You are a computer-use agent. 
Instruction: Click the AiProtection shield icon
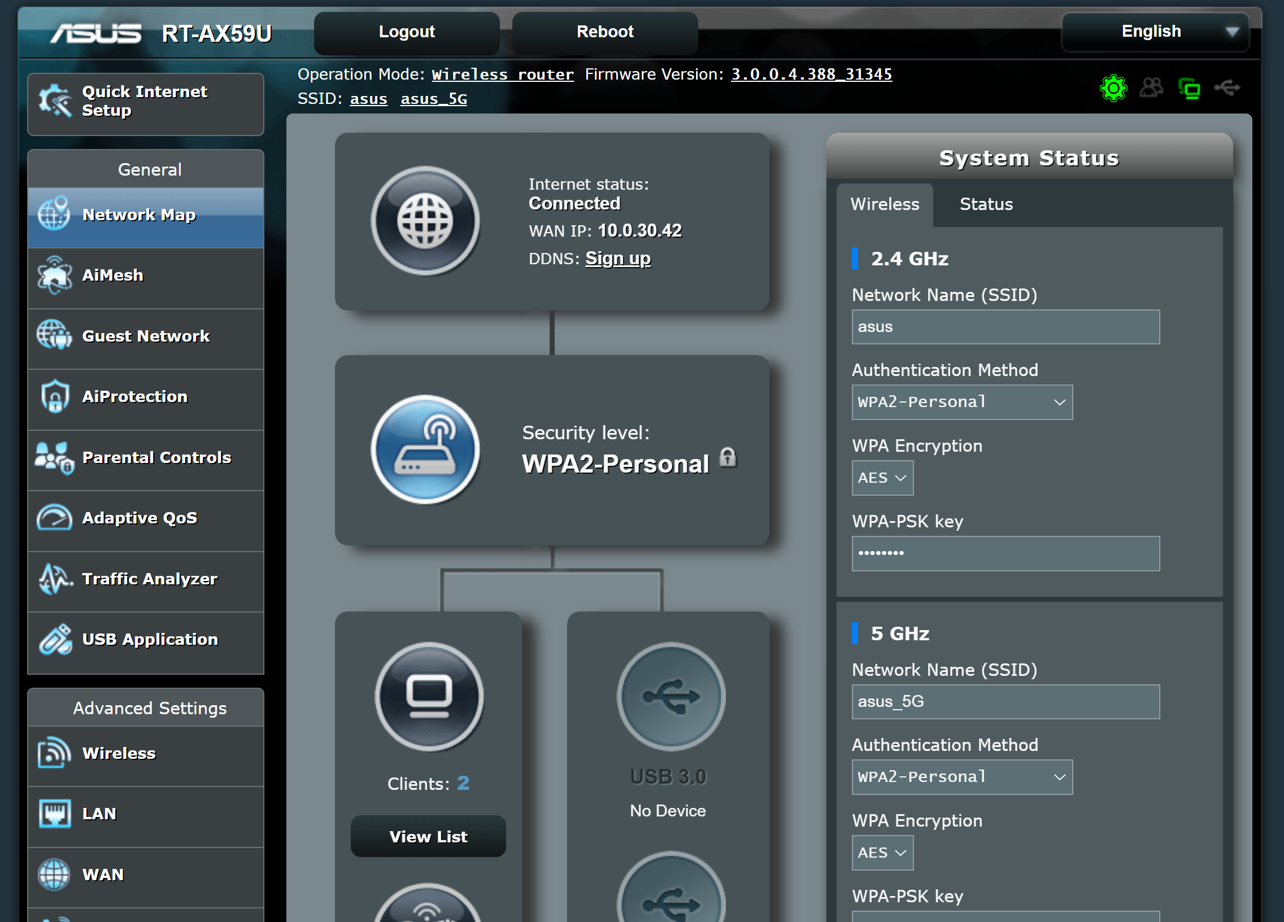(55, 396)
